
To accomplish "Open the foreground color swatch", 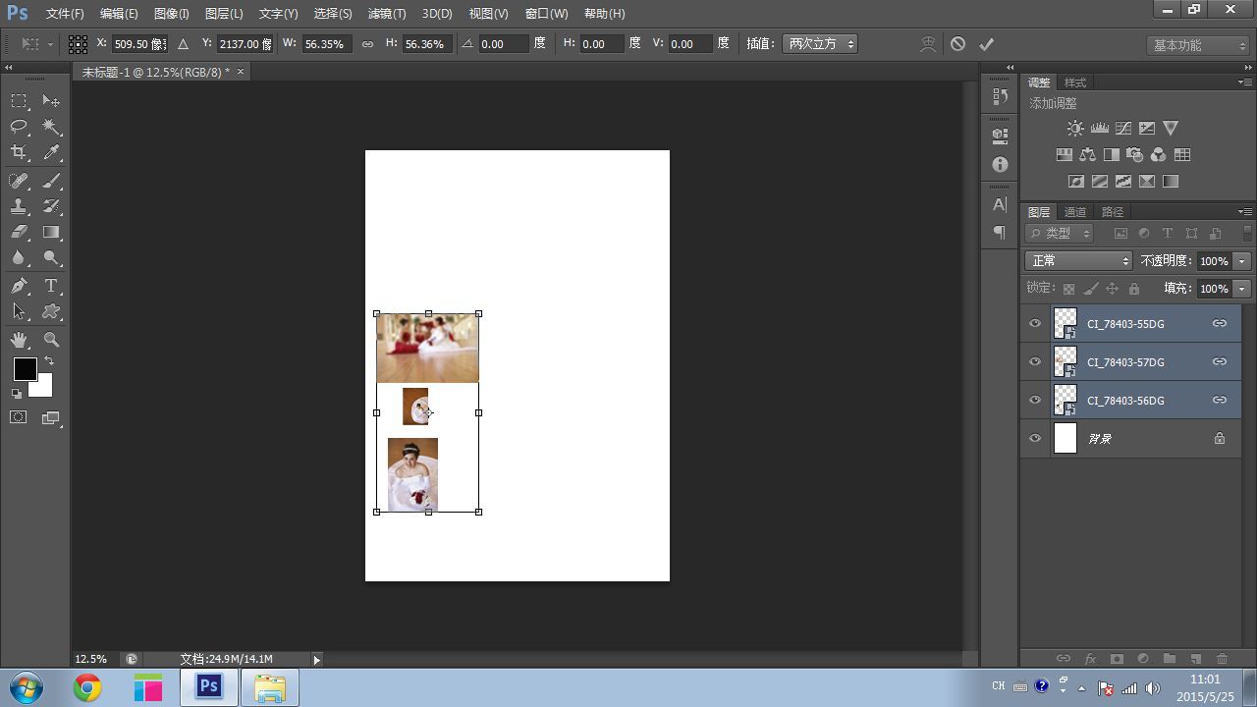I will pos(25,369).
